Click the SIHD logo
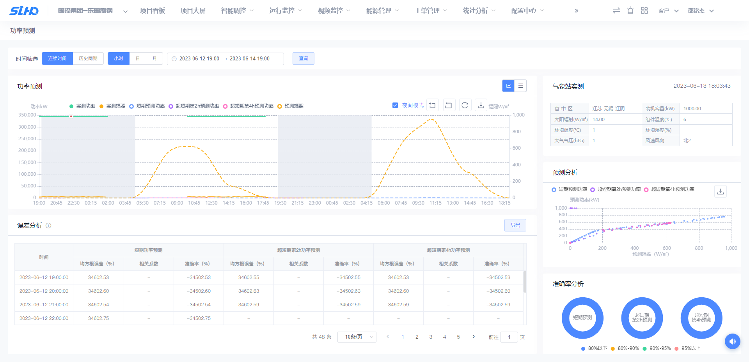Viewport: 749px width, 362px height. 24,11
